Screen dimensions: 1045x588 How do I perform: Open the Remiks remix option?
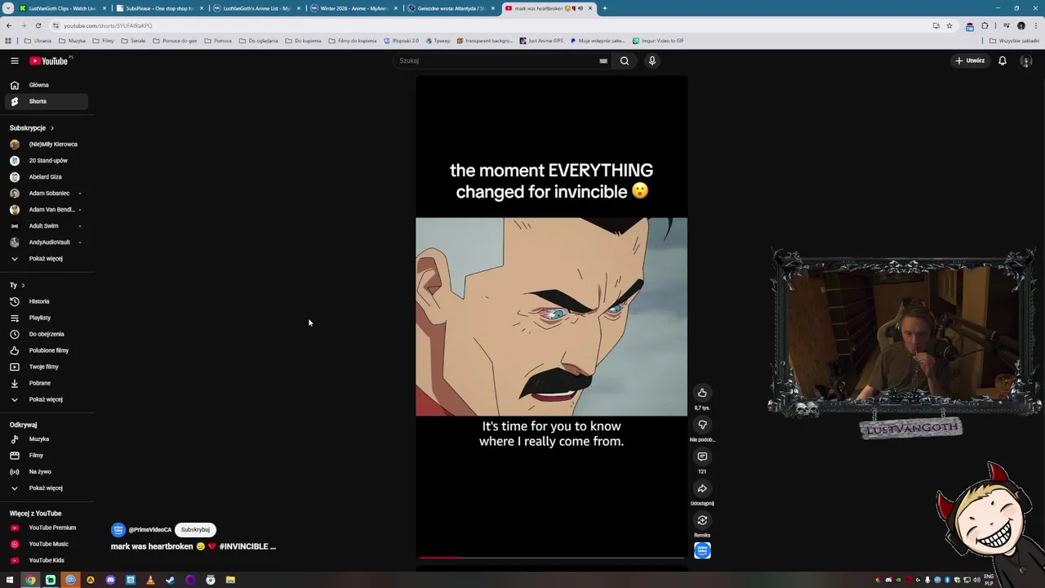[x=702, y=520]
